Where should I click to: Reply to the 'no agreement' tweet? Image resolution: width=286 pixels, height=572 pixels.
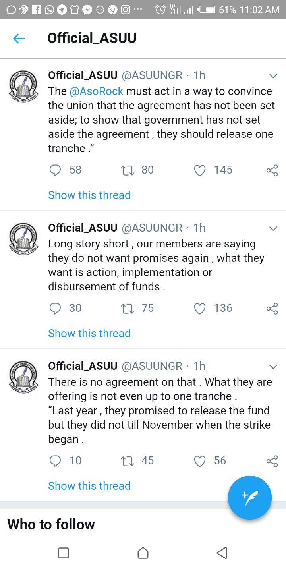tap(55, 461)
